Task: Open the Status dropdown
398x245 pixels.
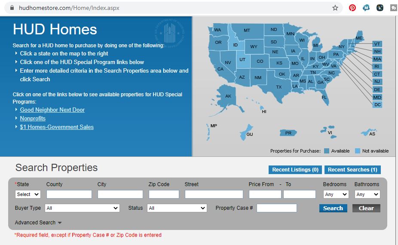Action: pyautogui.click(x=177, y=208)
